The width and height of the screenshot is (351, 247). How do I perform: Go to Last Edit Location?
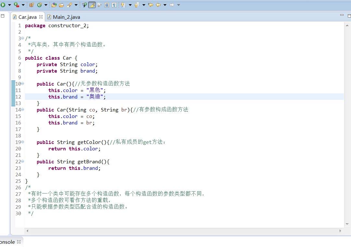click(151, 5)
